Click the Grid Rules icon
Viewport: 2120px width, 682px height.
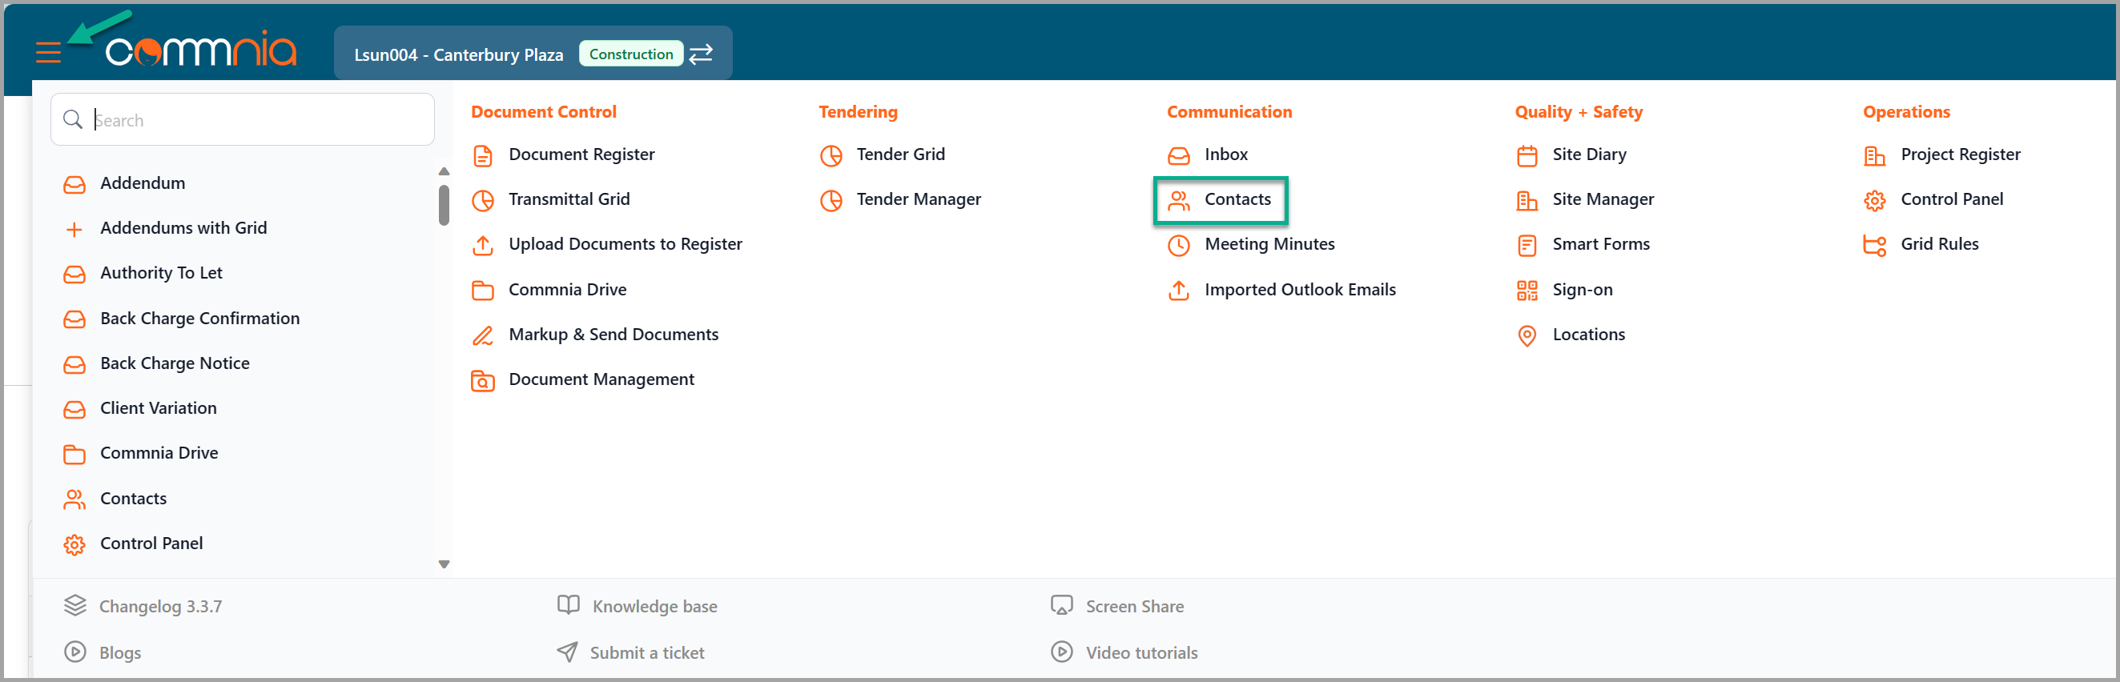[x=1874, y=245]
